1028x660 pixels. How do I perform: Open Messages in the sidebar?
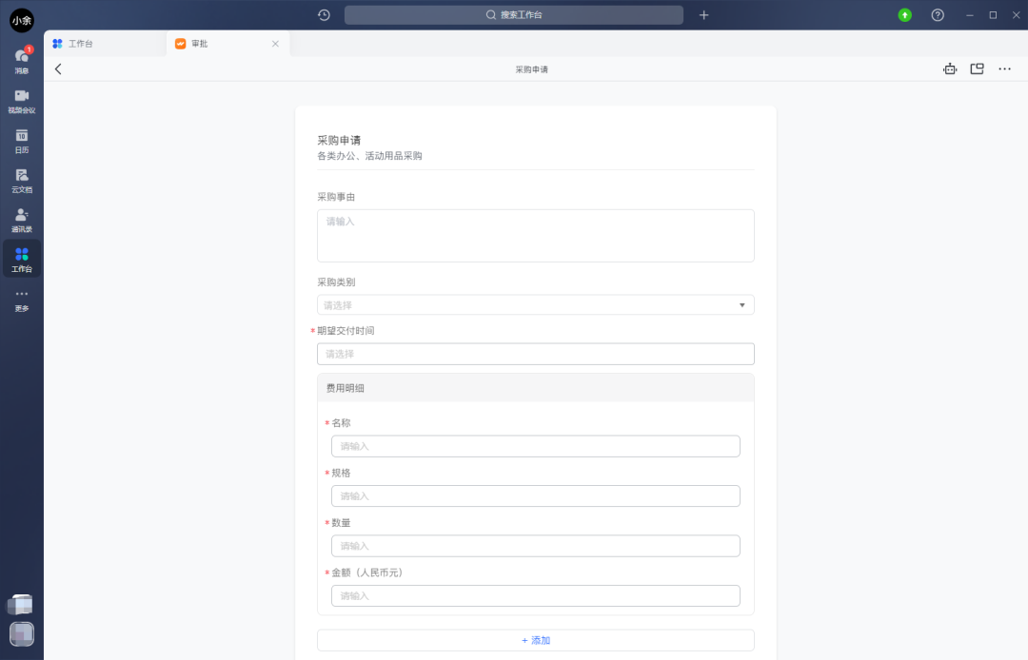point(21,60)
